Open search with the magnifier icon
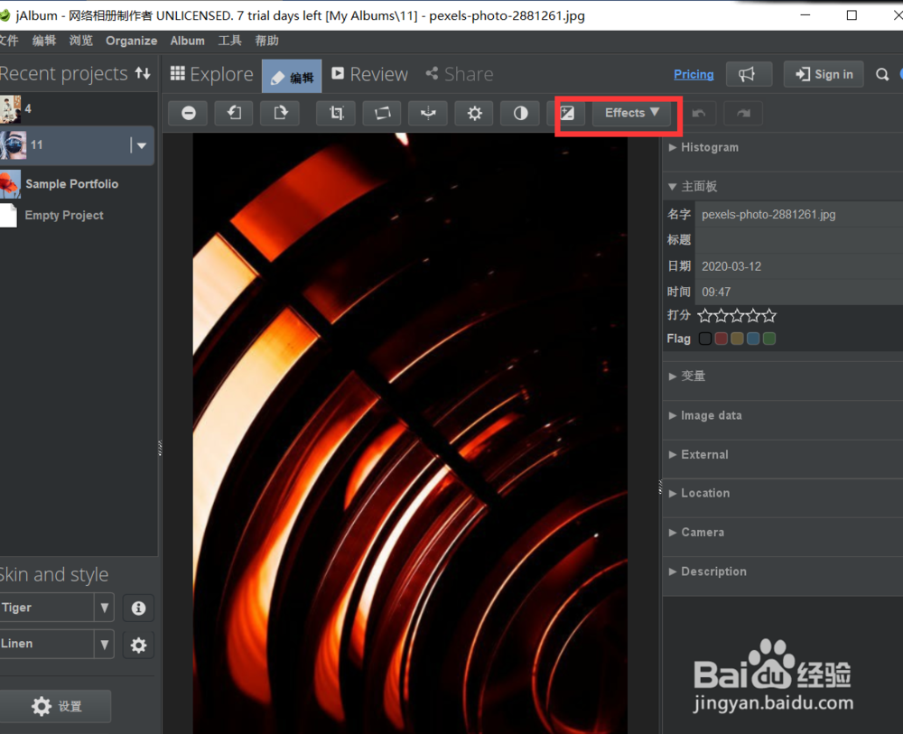 coord(882,74)
